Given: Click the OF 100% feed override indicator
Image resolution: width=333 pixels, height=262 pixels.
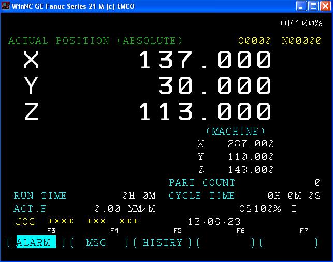Looking at the screenshot, I should pos(301,23).
